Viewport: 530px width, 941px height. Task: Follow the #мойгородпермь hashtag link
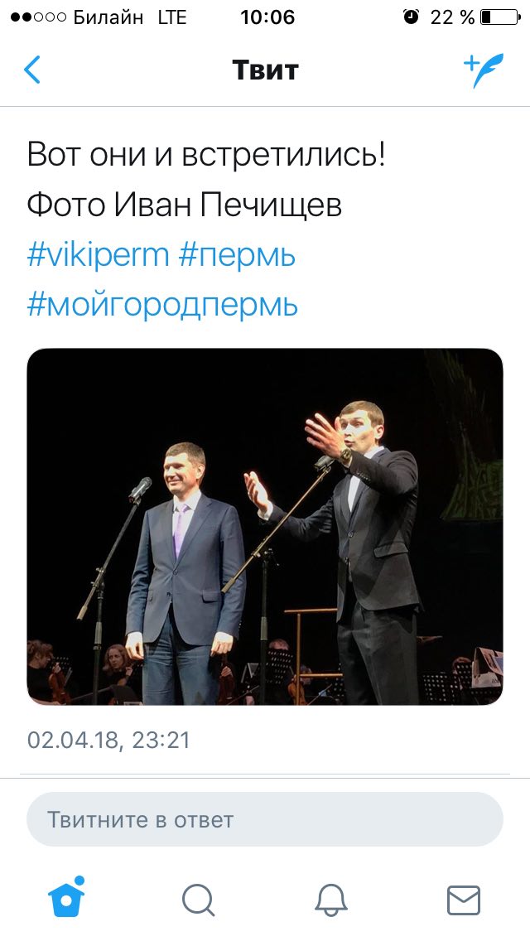162,306
